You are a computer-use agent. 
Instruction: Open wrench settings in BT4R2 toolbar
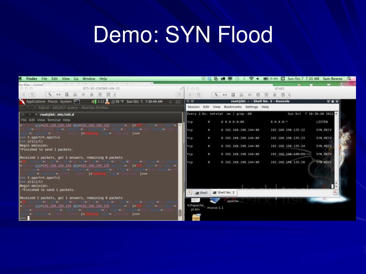216,95
